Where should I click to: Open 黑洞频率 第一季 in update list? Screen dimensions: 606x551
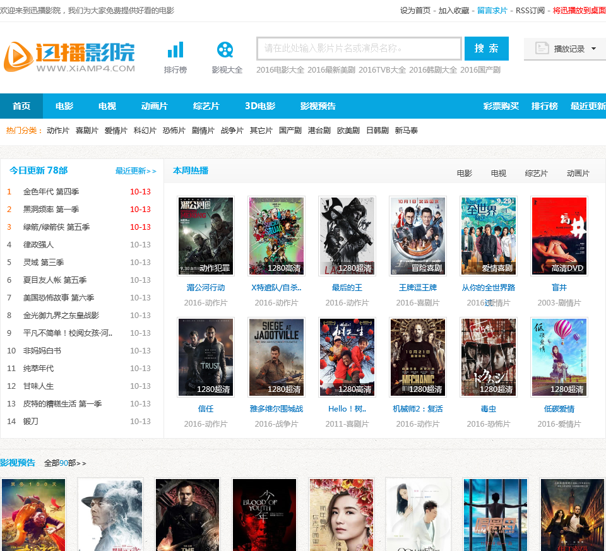pos(51,210)
